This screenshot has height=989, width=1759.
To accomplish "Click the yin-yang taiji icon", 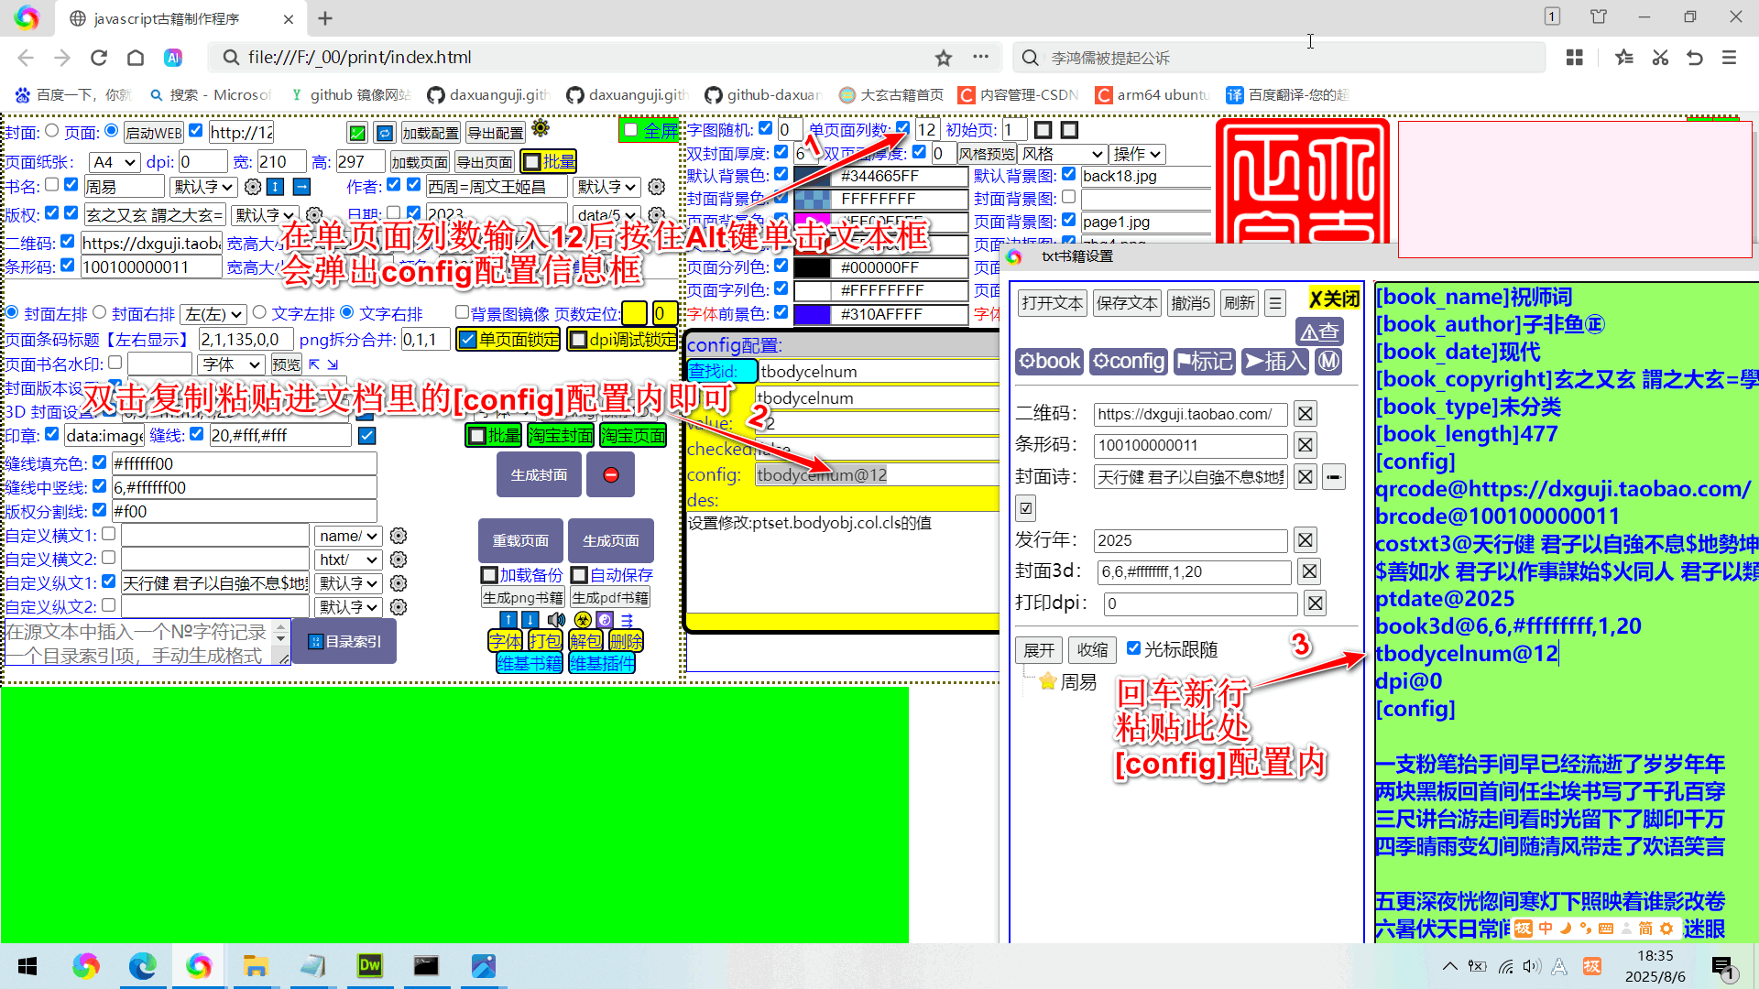I will pos(605,620).
